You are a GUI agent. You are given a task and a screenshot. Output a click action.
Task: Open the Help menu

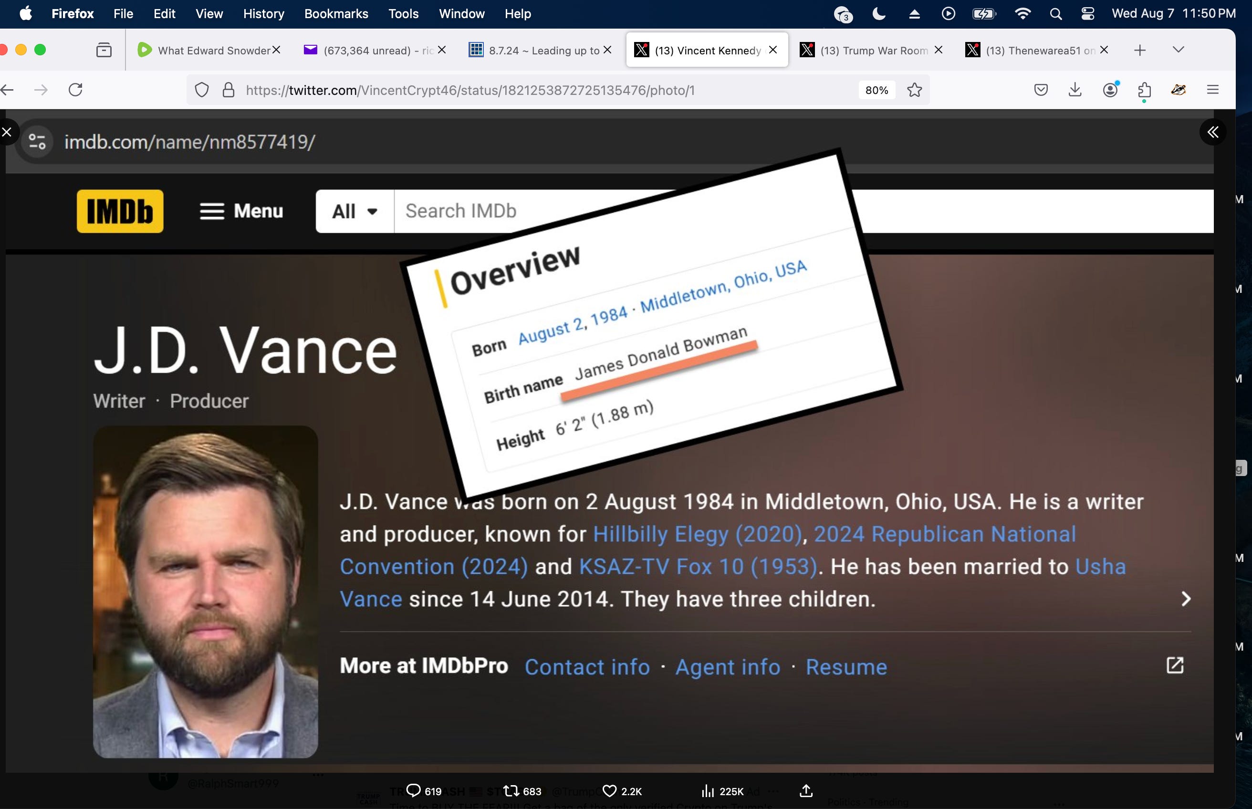coord(518,14)
